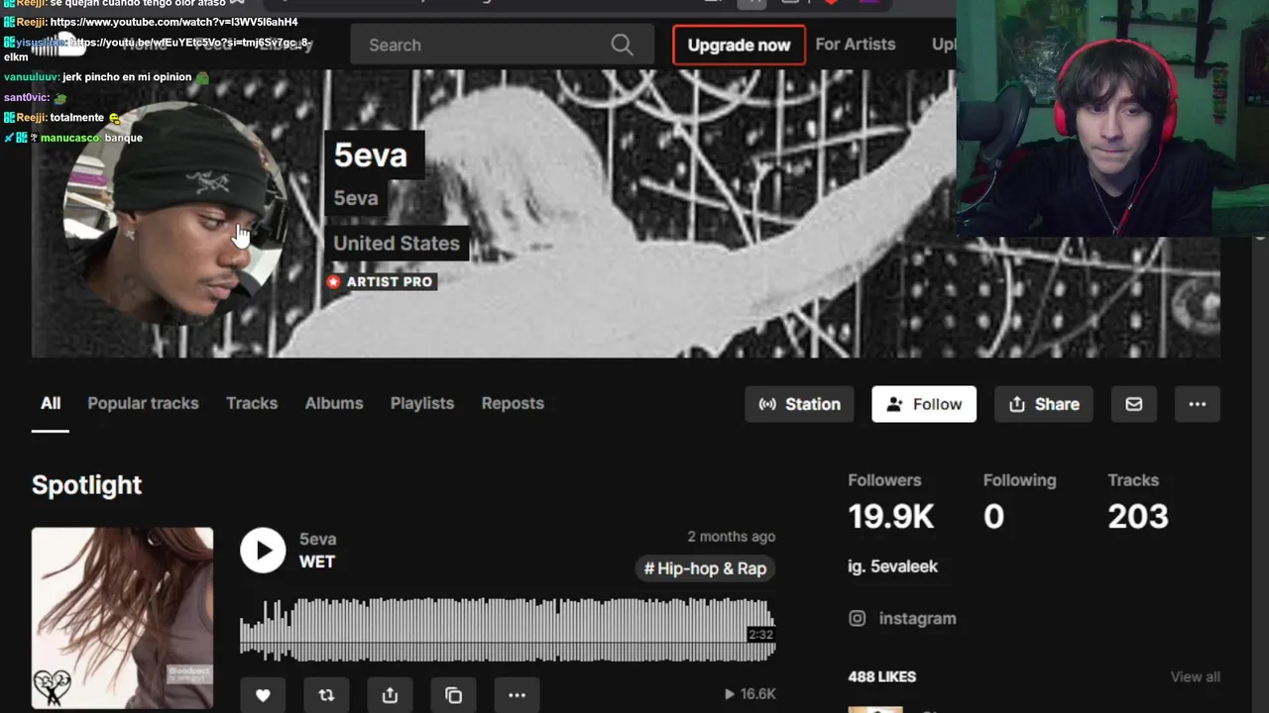Open more options for WET track
1269x713 pixels.
point(517,695)
